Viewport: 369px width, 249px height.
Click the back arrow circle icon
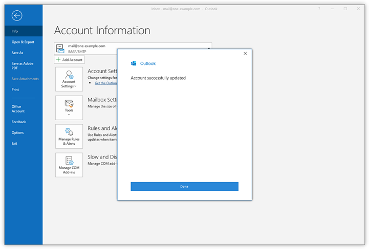pyautogui.click(x=17, y=15)
